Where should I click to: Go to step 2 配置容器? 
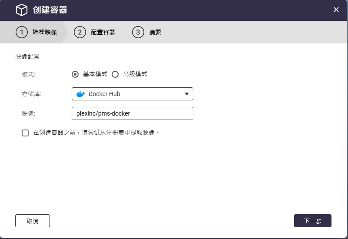coord(95,32)
